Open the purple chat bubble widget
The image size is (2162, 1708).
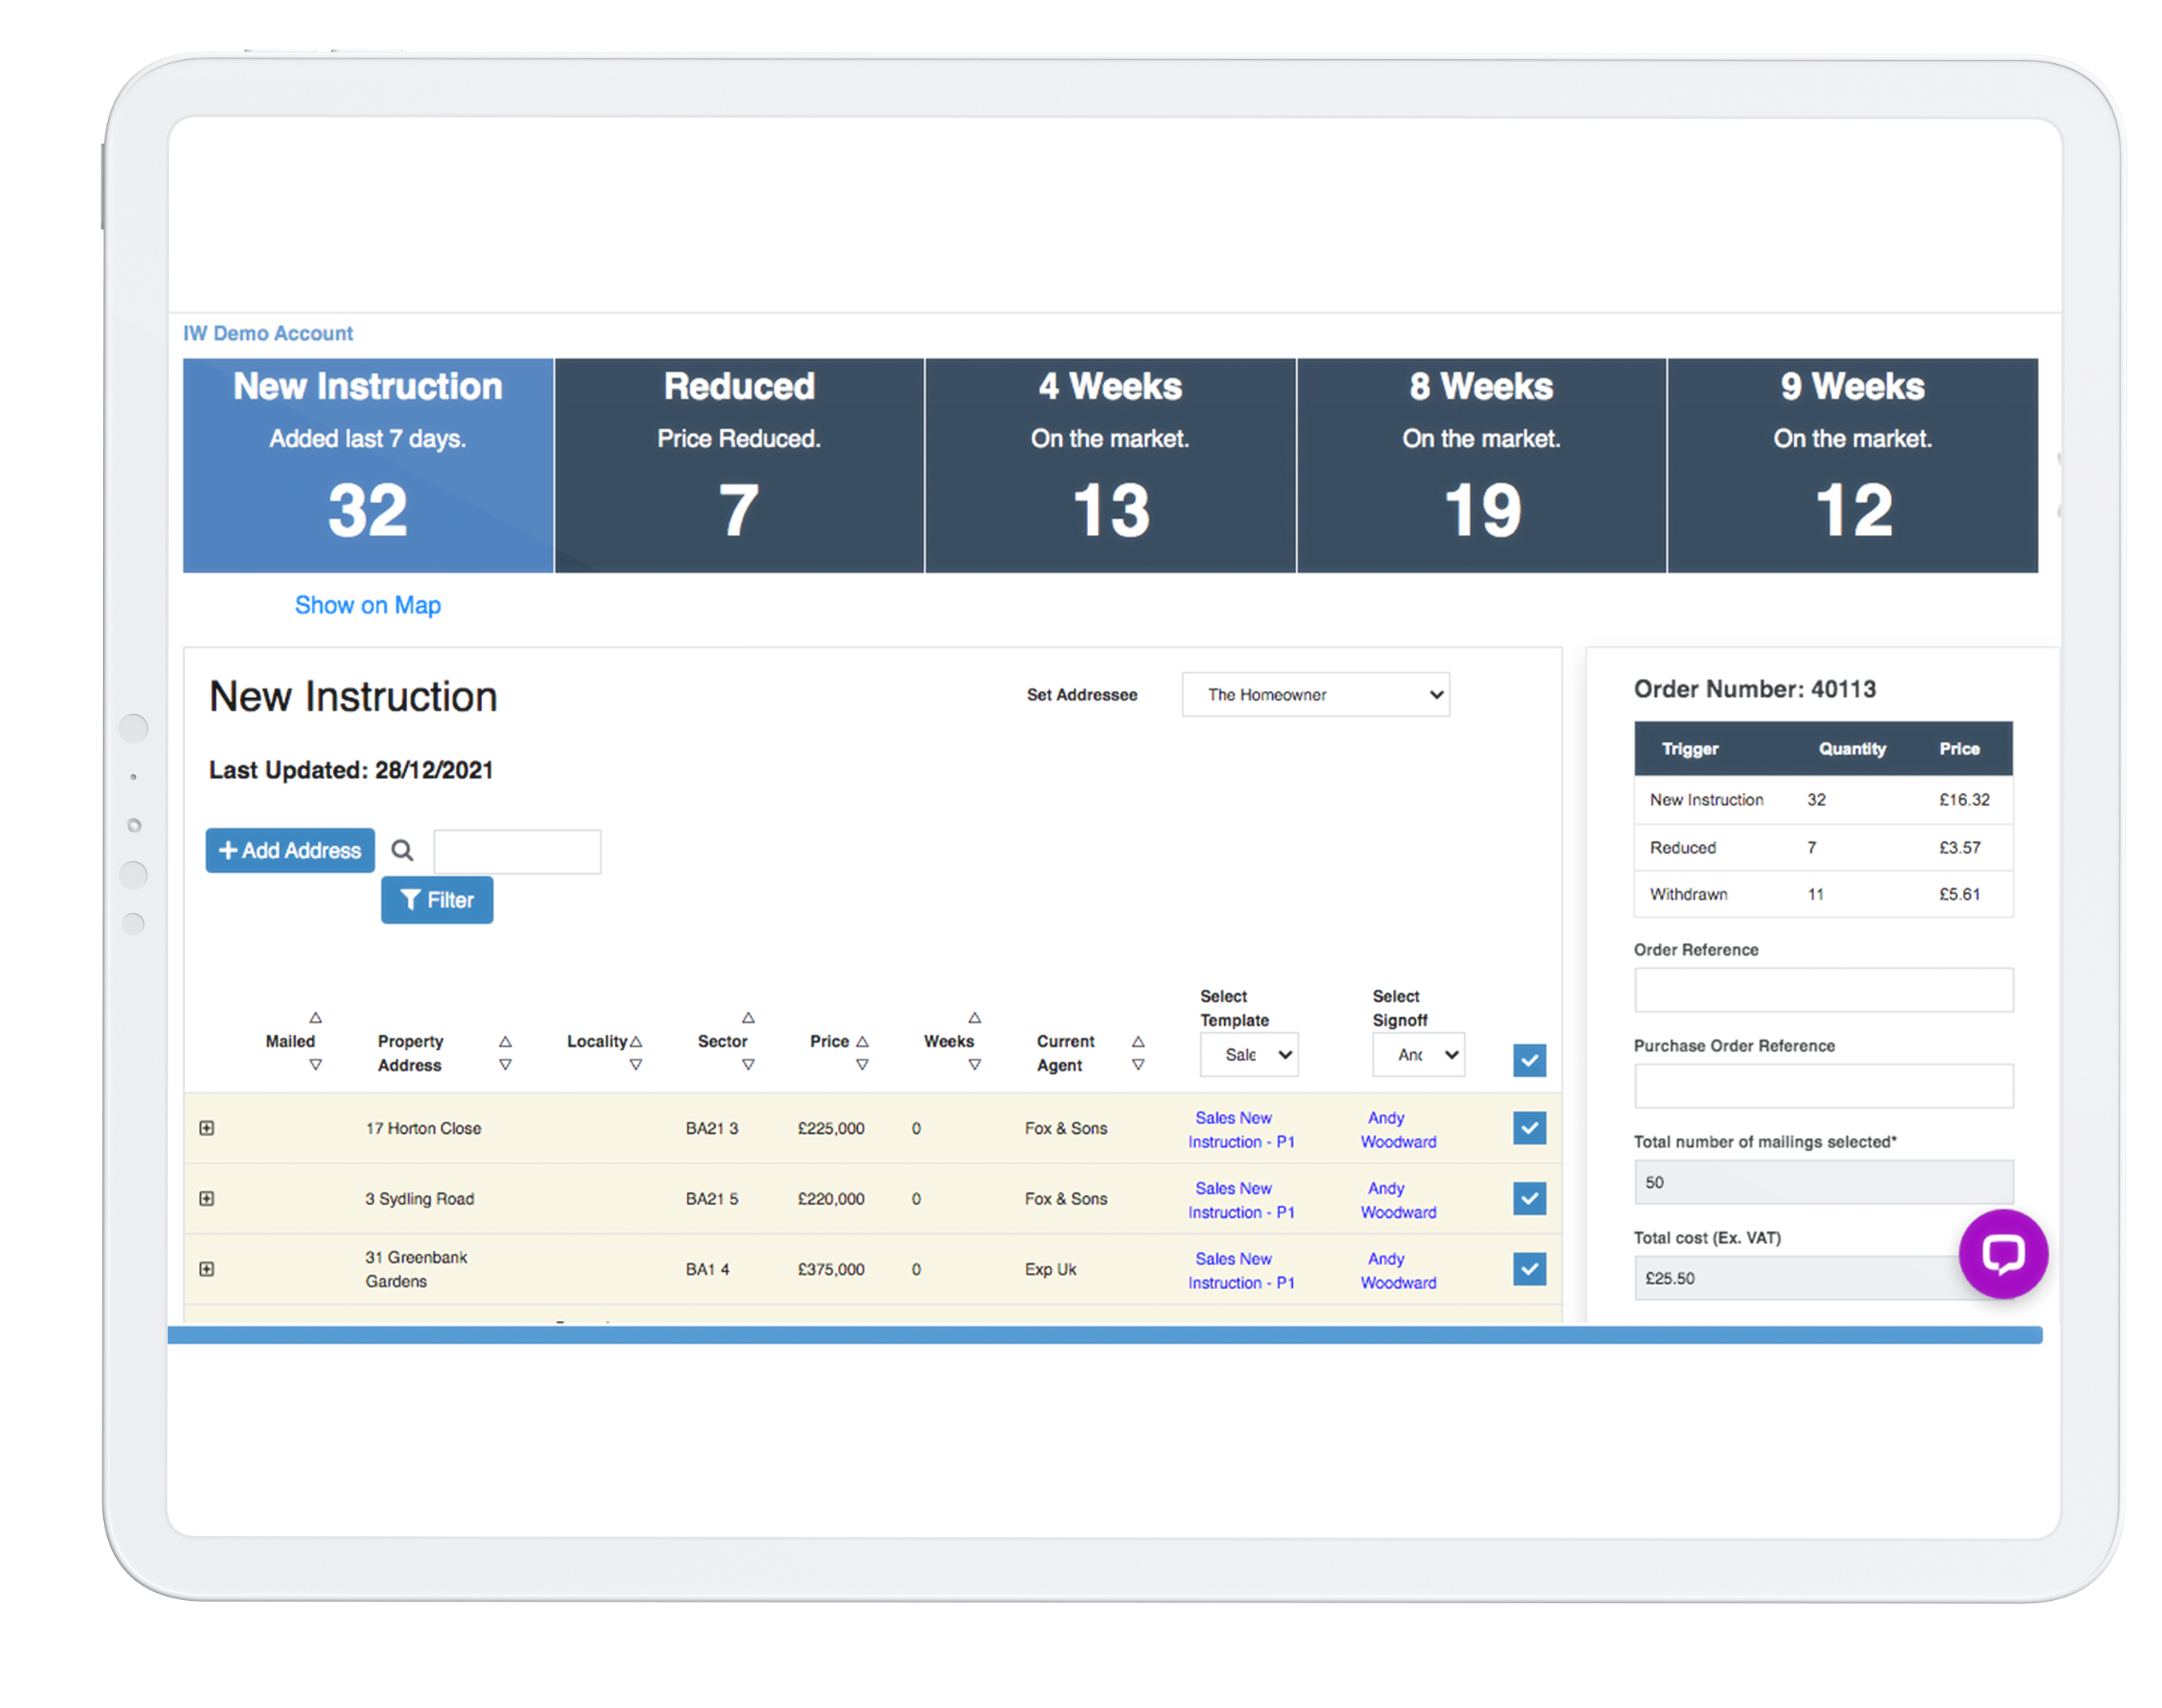click(2002, 1254)
